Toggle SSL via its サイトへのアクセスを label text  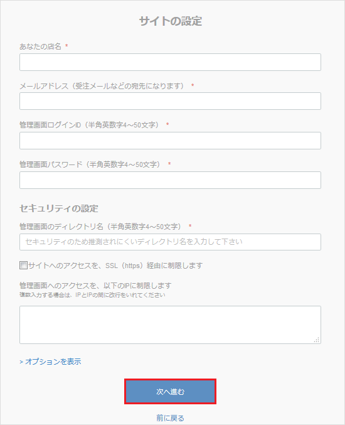[x=115, y=266]
